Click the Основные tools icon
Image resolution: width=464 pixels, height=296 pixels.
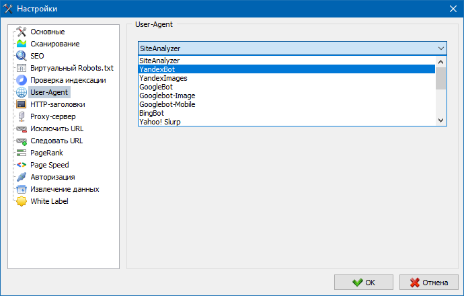[22, 32]
